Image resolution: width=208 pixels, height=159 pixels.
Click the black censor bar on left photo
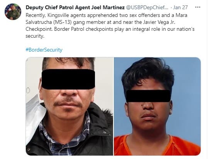[x=68, y=79]
